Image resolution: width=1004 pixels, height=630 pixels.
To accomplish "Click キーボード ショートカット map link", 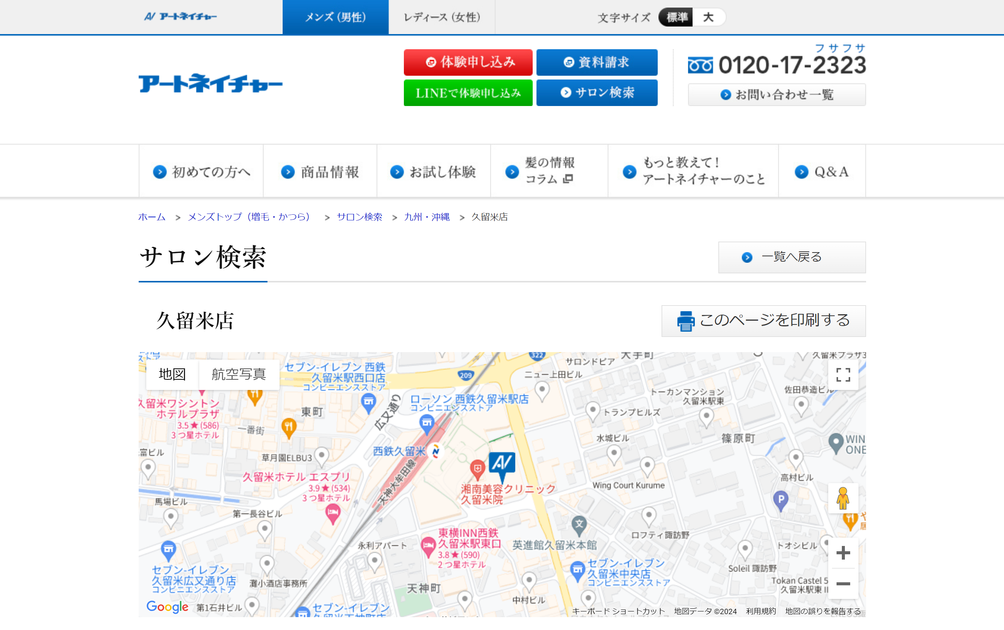I will pos(618,611).
